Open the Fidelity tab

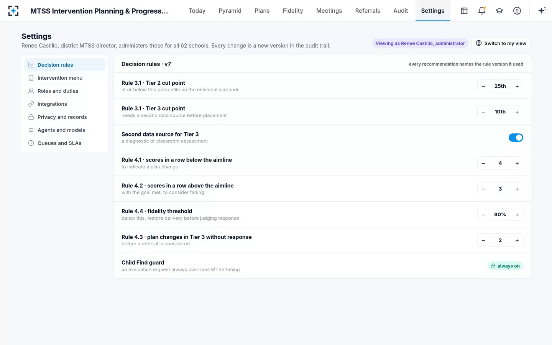(x=293, y=11)
